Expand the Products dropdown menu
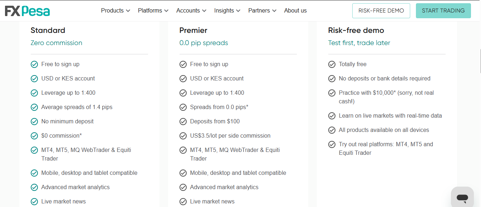Viewport: 481px width, 207px height. [x=116, y=11]
